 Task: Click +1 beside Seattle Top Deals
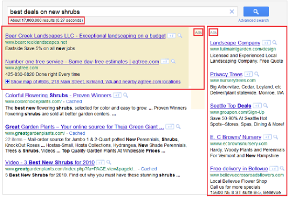257,106
